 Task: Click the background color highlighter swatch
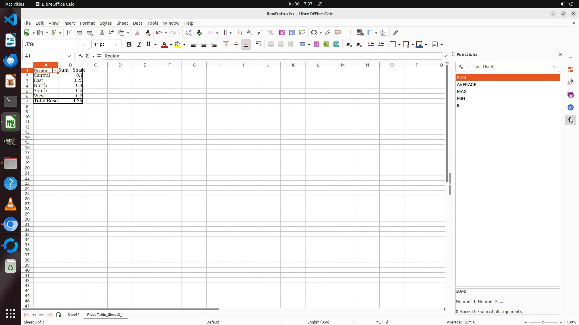(177, 44)
